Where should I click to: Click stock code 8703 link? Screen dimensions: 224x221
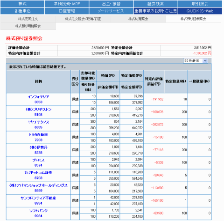coord(38,178)
